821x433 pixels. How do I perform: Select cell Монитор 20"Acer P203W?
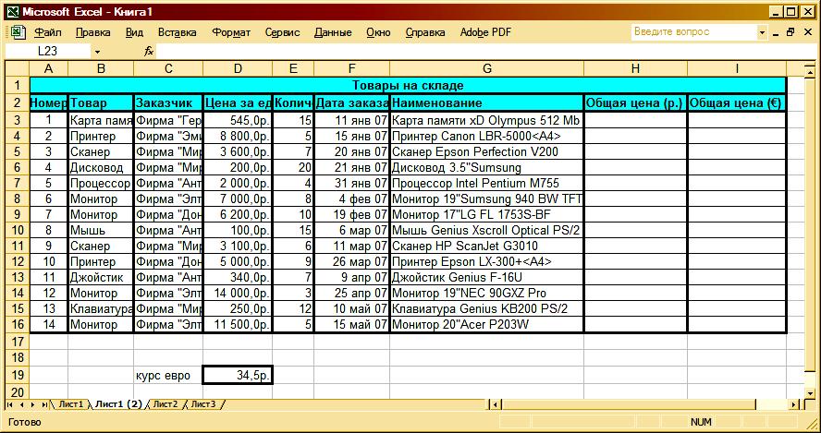[x=487, y=325]
